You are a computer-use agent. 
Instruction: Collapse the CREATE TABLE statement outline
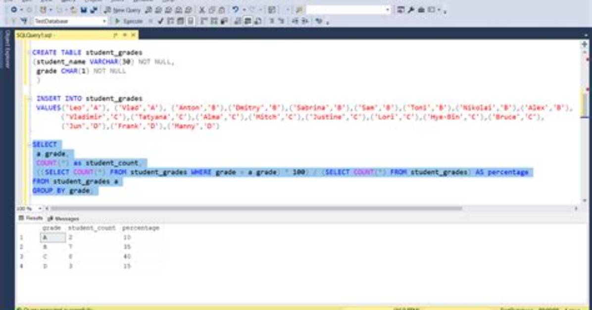[29, 53]
